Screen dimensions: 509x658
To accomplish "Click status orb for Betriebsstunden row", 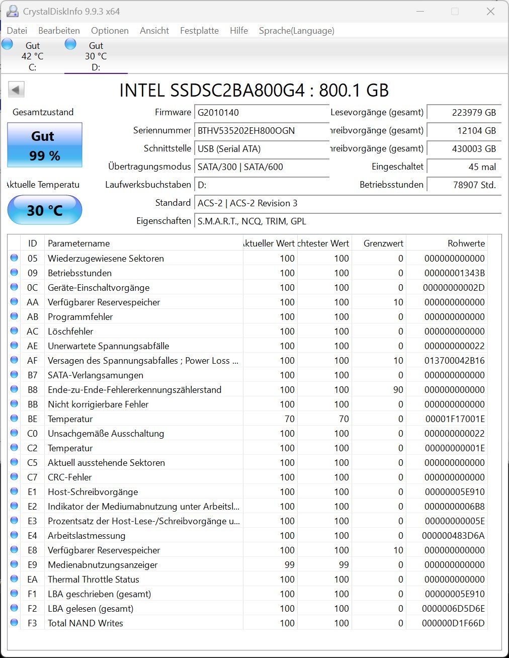I will [x=14, y=273].
